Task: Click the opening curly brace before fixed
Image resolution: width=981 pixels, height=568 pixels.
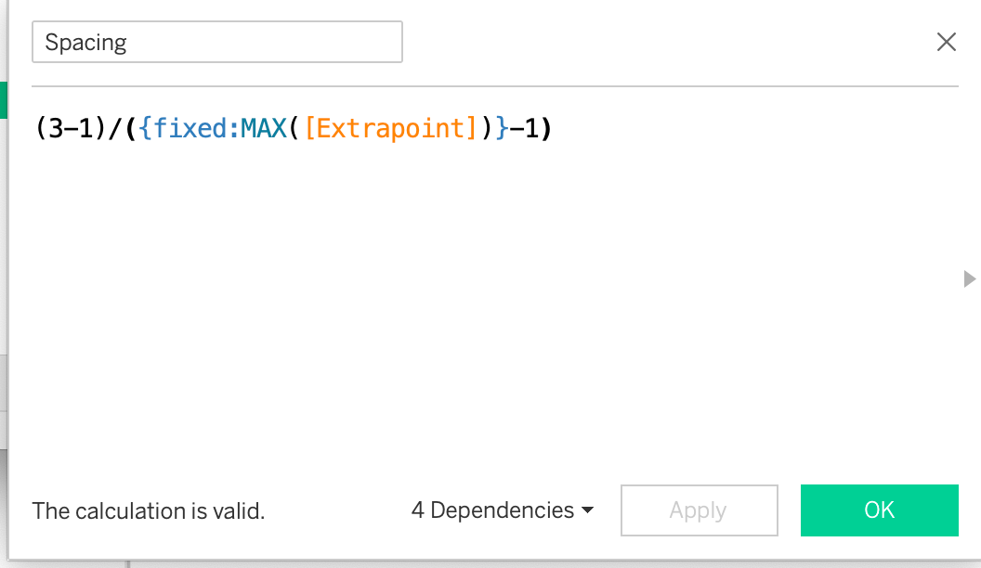Action: click(x=146, y=128)
